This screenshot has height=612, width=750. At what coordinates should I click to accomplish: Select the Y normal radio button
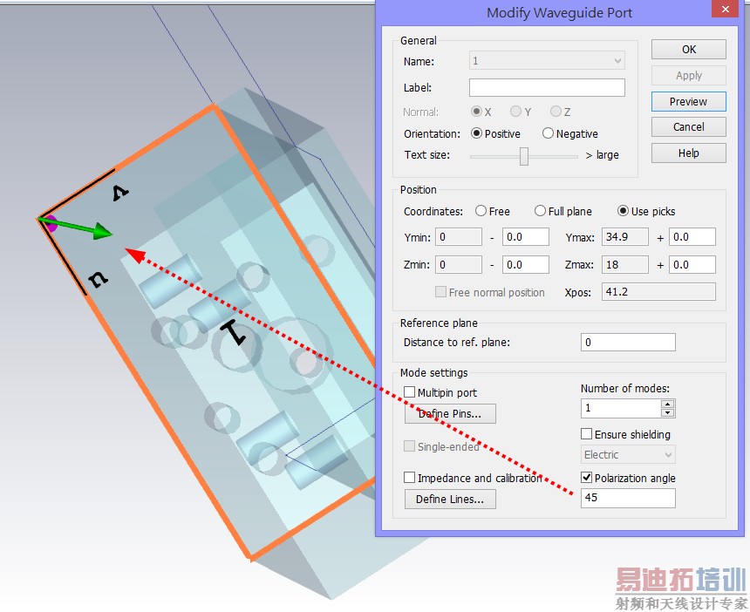[515, 112]
